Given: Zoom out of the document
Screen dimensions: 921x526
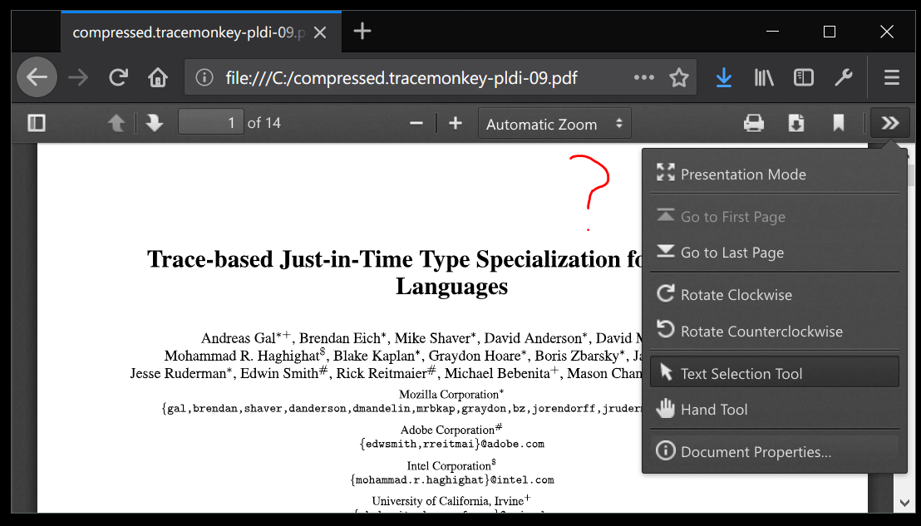Looking at the screenshot, I should 416,122.
